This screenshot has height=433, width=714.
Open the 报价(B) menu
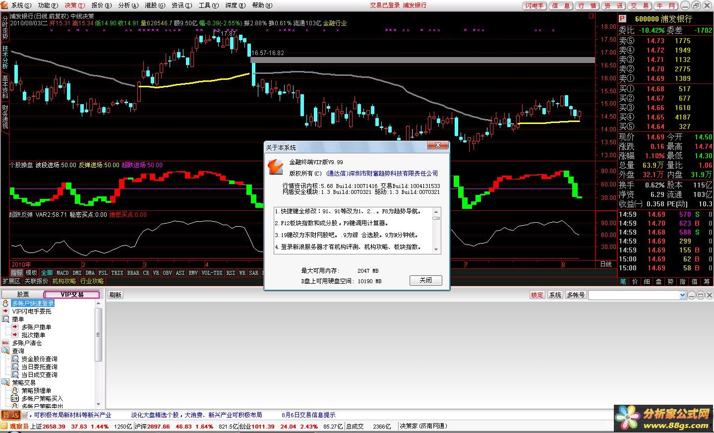pyautogui.click(x=101, y=5)
